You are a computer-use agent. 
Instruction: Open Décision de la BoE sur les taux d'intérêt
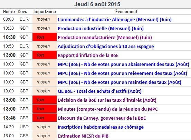[107, 100]
